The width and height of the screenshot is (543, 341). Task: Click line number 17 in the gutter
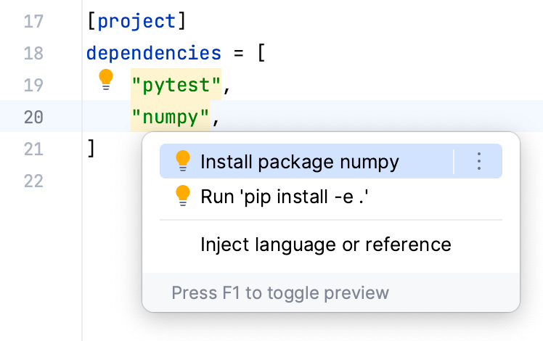click(33, 21)
